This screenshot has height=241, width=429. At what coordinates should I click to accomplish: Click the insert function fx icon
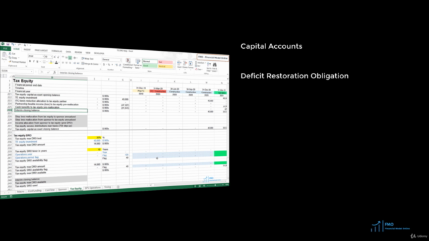click(54, 72)
